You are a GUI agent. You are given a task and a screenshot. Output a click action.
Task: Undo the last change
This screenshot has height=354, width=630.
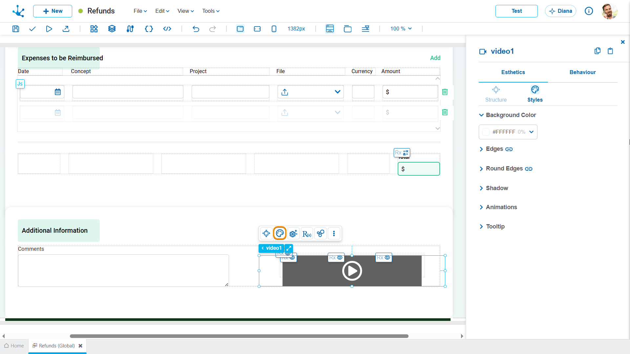[196, 29]
